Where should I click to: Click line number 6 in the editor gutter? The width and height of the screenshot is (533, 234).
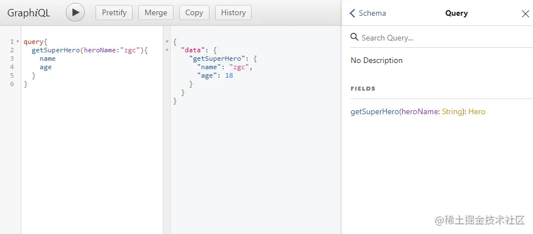[12, 84]
